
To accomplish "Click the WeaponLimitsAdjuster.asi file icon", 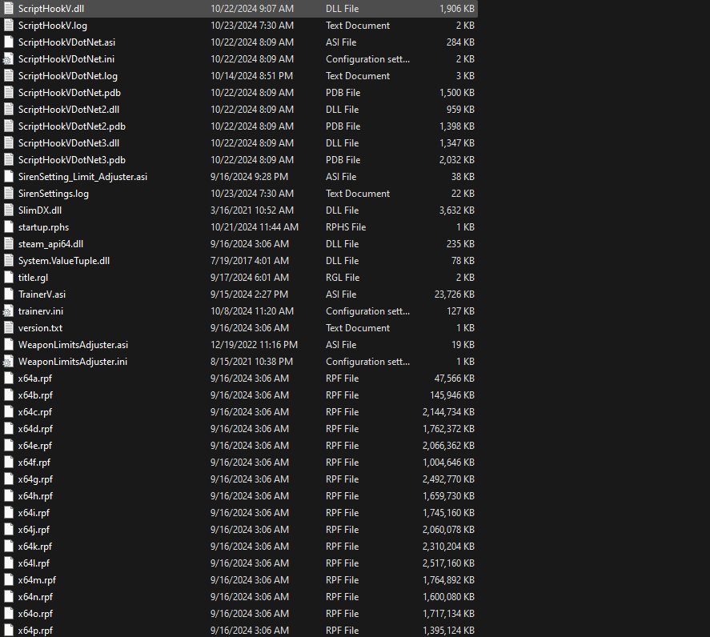I will (x=9, y=345).
